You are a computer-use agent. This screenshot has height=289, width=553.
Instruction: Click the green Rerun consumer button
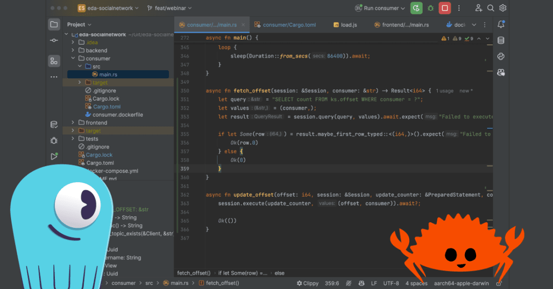click(x=416, y=8)
